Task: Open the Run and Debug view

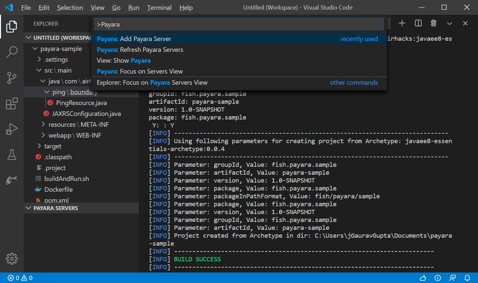Action: (12, 129)
